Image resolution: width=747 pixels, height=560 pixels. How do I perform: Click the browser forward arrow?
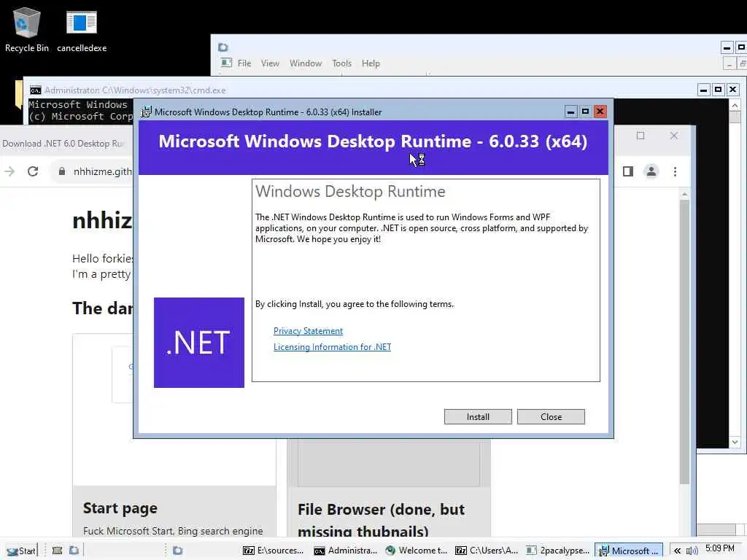9,171
